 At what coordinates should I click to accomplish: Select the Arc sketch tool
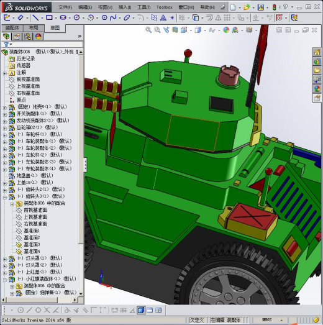tap(91, 17)
